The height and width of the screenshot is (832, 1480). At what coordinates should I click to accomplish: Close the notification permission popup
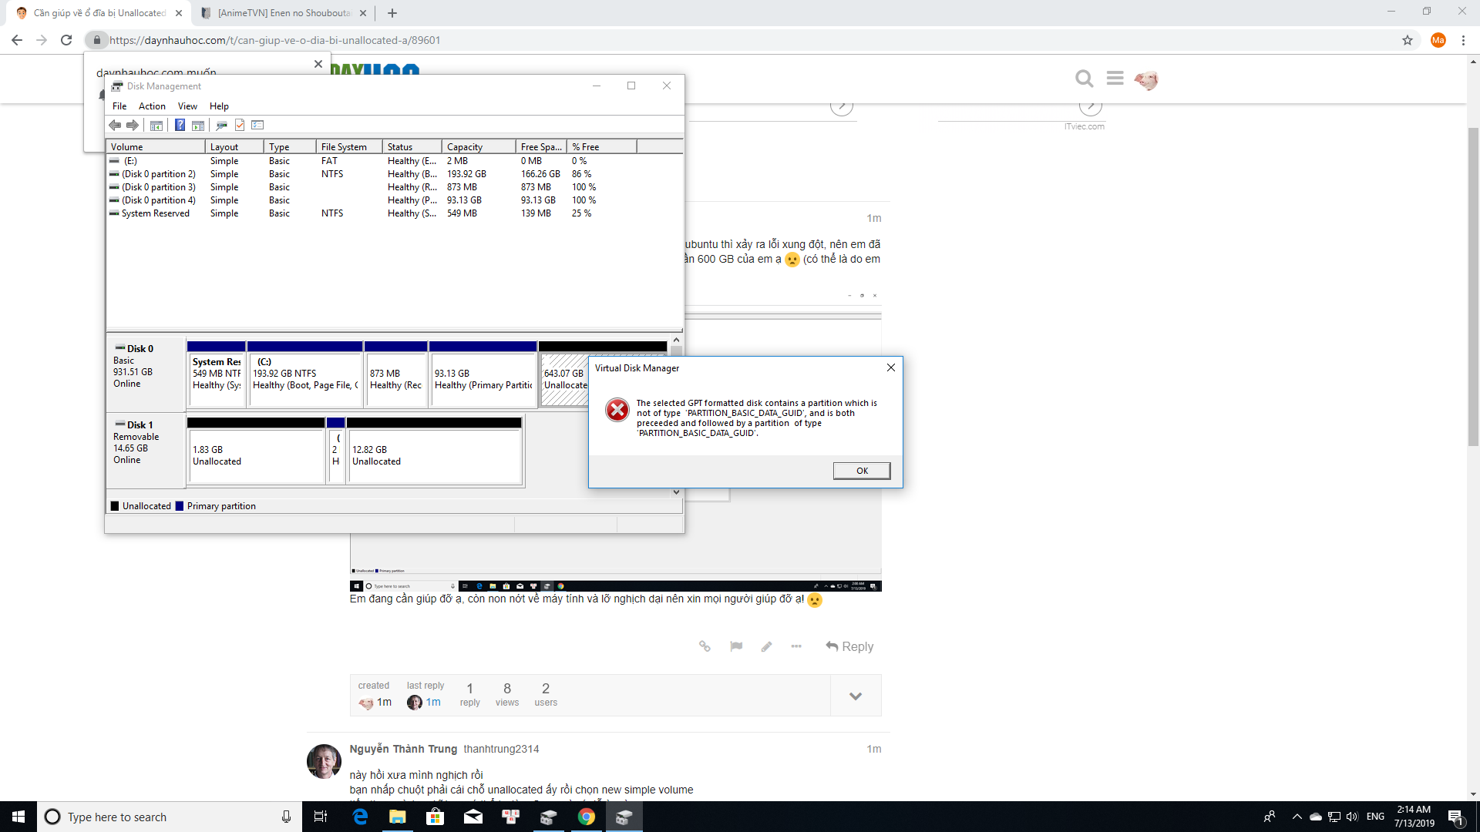(x=318, y=64)
